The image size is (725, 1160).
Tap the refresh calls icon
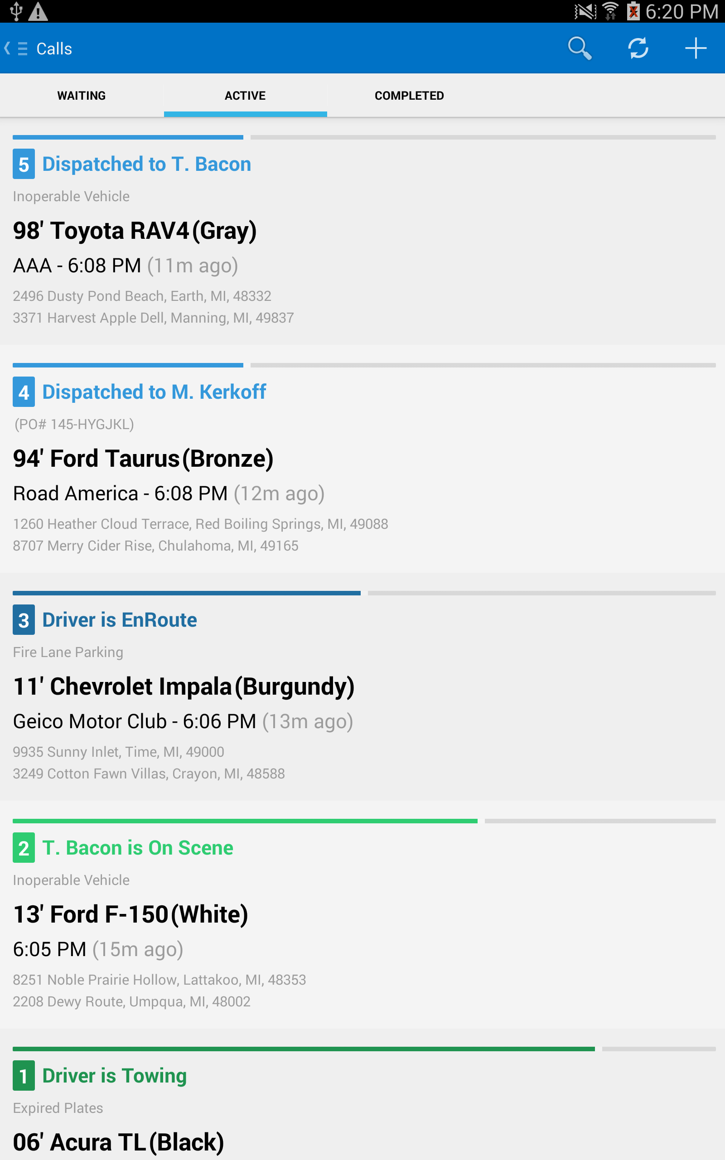tap(638, 48)
